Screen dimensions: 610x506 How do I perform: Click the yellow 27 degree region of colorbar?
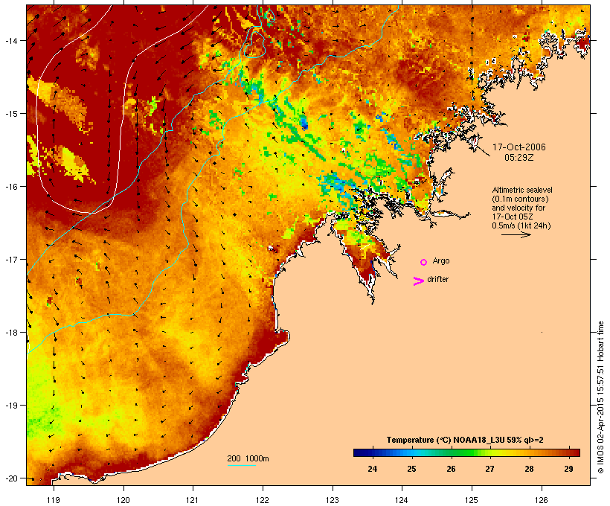point(490,452)
